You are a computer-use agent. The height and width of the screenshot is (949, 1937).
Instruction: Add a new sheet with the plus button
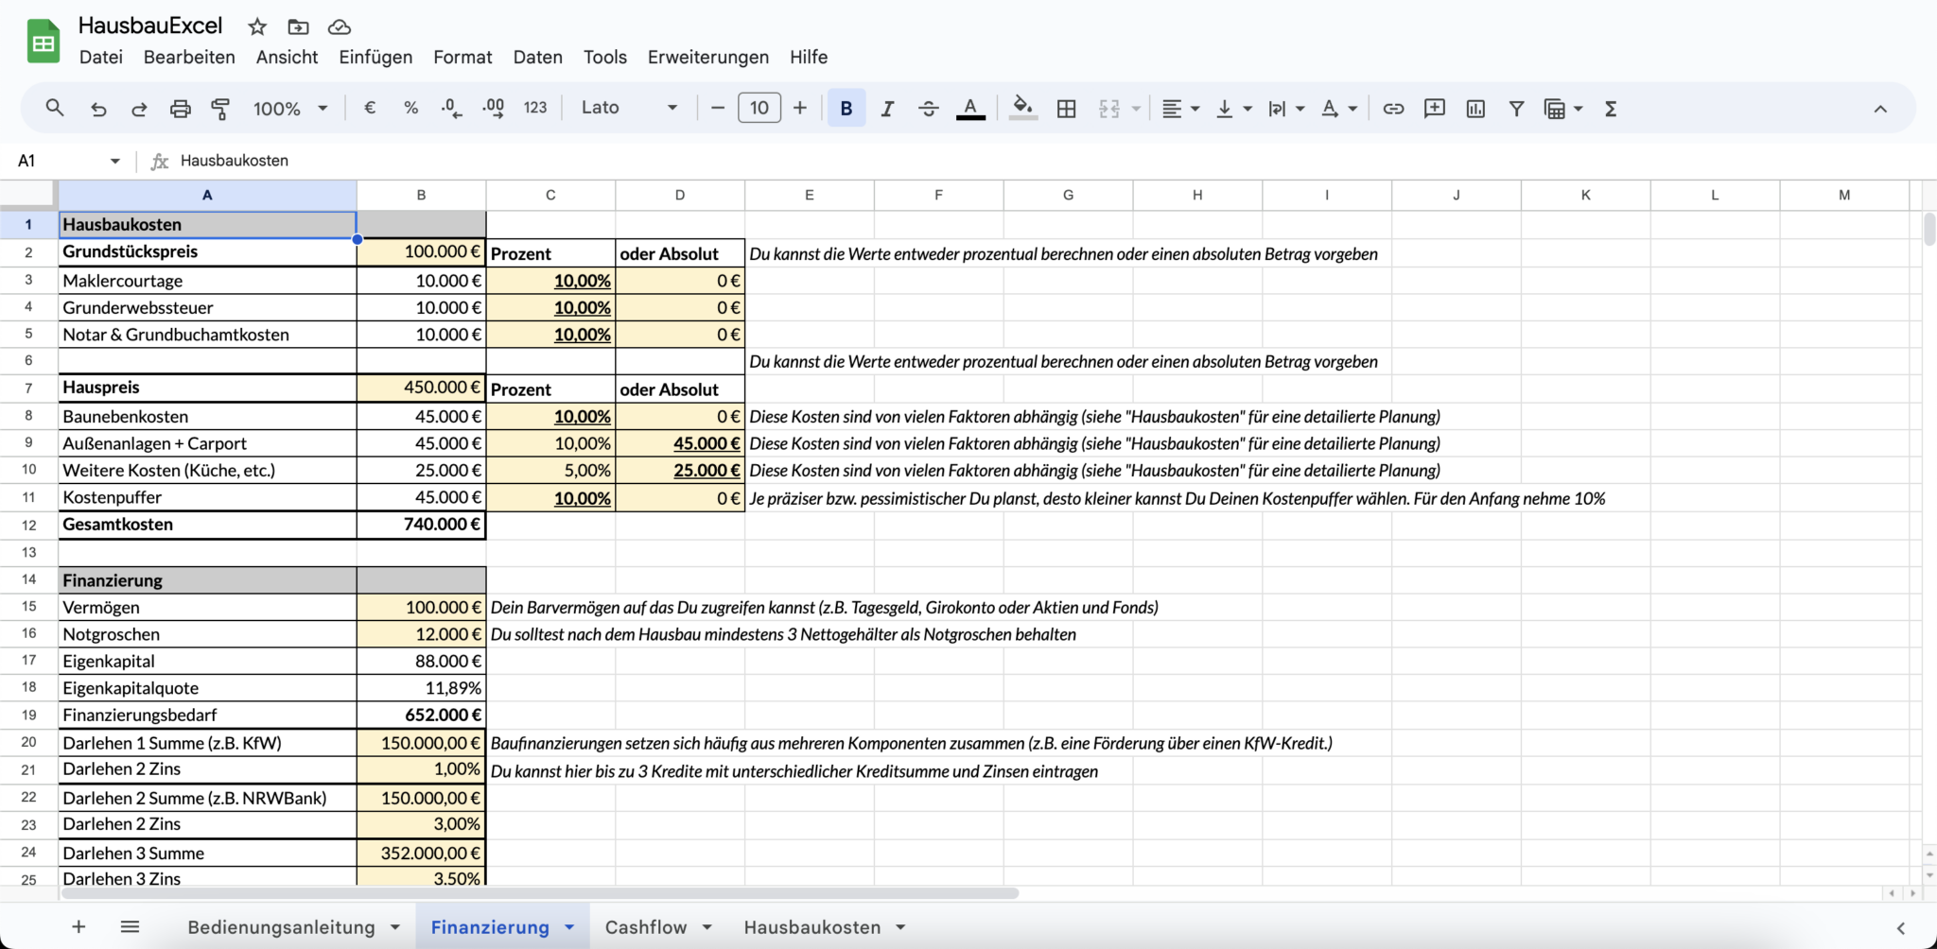point(79,926)
